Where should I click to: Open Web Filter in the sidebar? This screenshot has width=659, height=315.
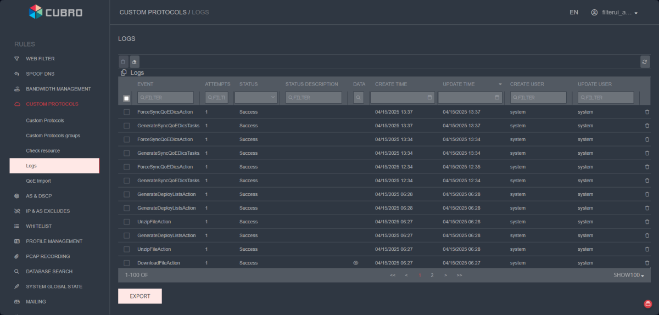(x=40, y=59)
